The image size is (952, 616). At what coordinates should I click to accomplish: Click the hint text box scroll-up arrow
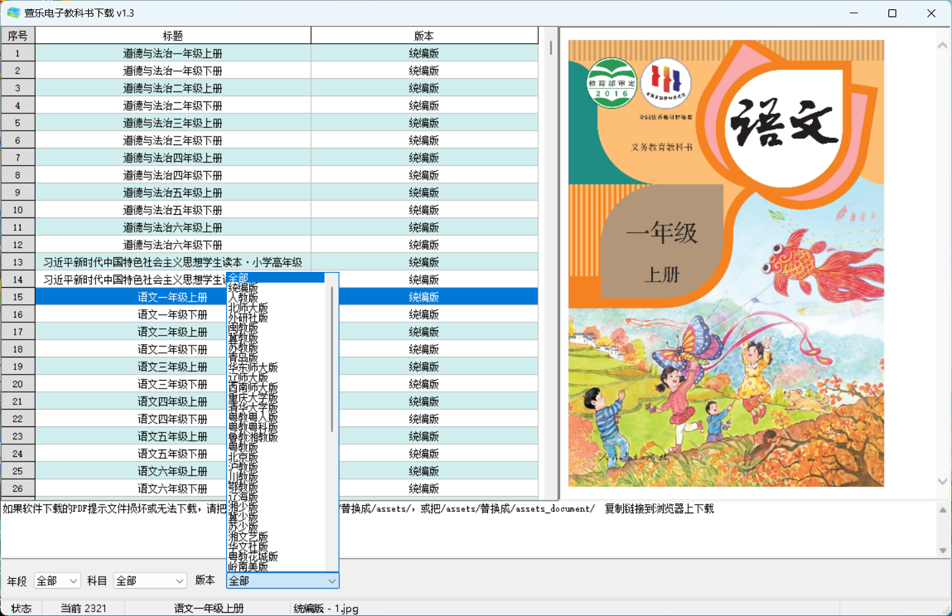point(943,510)
